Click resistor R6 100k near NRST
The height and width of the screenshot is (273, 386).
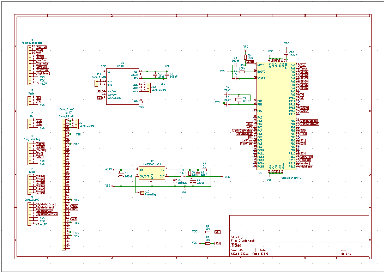(245, 57)
